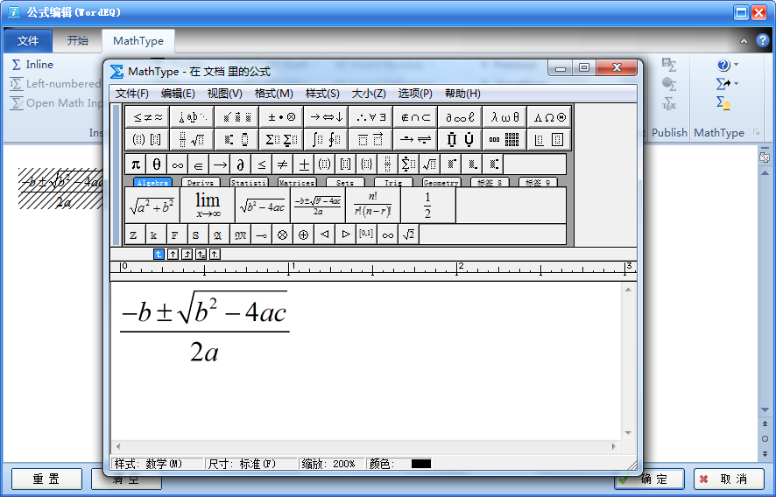Image resolution: width=776 pixels, height=497 pixels.
Task: Open the fence templates palette
Action: point(147,140)
